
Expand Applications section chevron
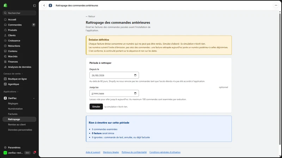click(x=18, y=92)
